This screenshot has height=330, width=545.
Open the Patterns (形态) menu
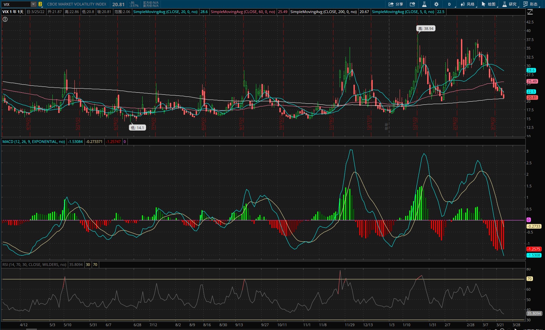pyautogui.click(x=531, y=4)
